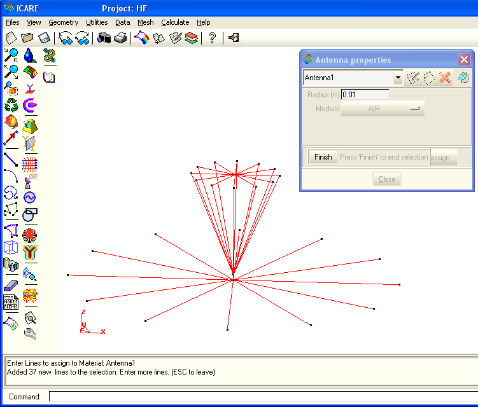Click the Rotate trackball sphere icon
Image resolution: width=478 pixels, height=407 pixels.
(11, 121)
